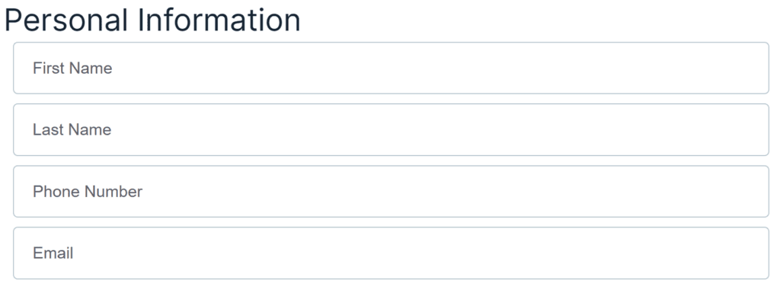Click empty area inside Email field
Image resolution: width=780 pixels, height=292 pixels.
(x=448, y=252)
